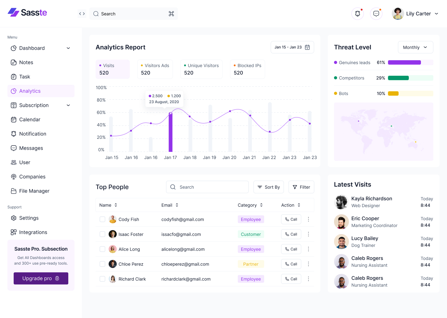
Task: Click the Upgrade pro button
Action: point(41,278)
